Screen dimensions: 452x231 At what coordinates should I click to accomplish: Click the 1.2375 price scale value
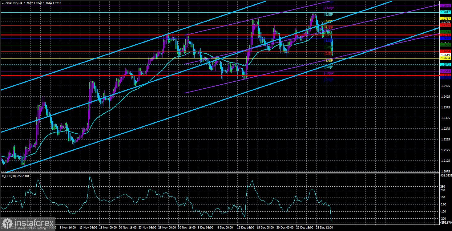(446, 107)
